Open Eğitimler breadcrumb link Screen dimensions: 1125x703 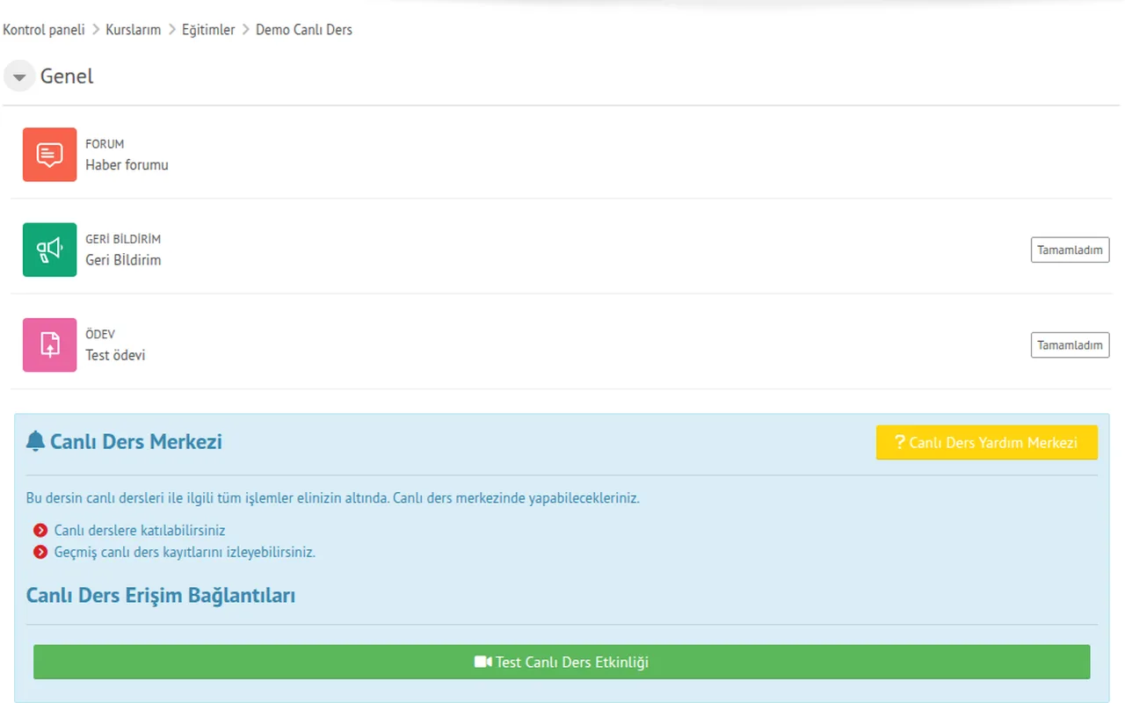[208, 30]
